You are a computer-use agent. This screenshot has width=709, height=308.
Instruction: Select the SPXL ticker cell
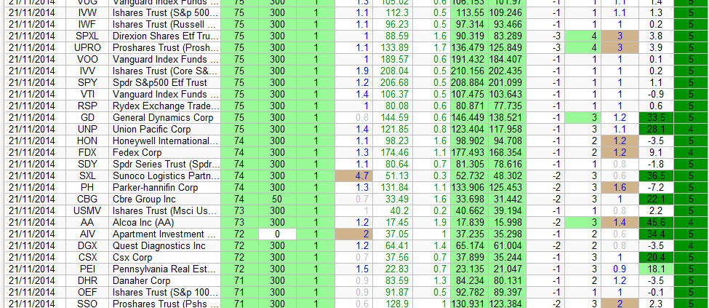tap(87, 36)
